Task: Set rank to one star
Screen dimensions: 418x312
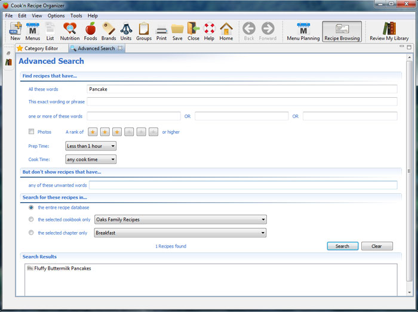Action: point(93,132)
